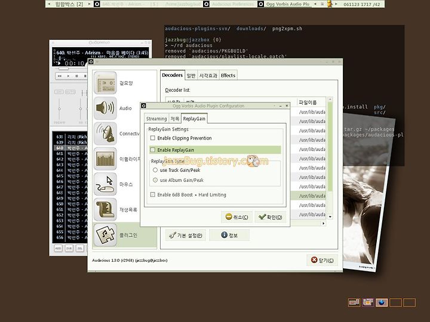The width and height of the screenshot is (430, 322).
Task: Select the highlighted decoder row in the plugin list
Action: [308, 196]
